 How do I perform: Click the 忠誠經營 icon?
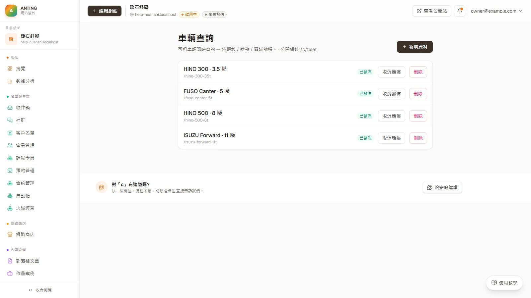coord(10,208)
